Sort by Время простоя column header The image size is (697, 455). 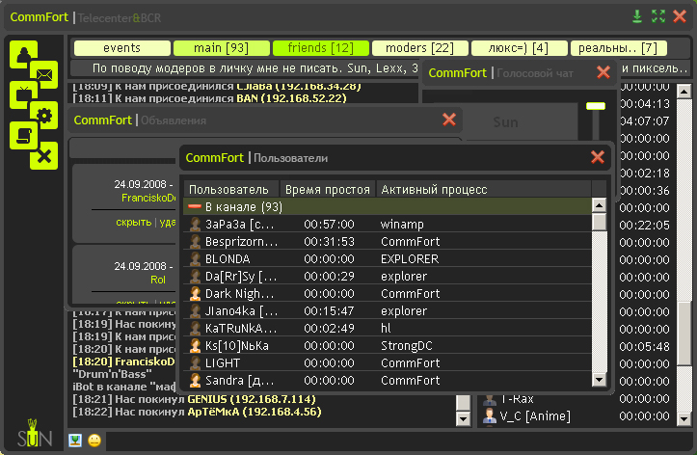tap(328, 190)
